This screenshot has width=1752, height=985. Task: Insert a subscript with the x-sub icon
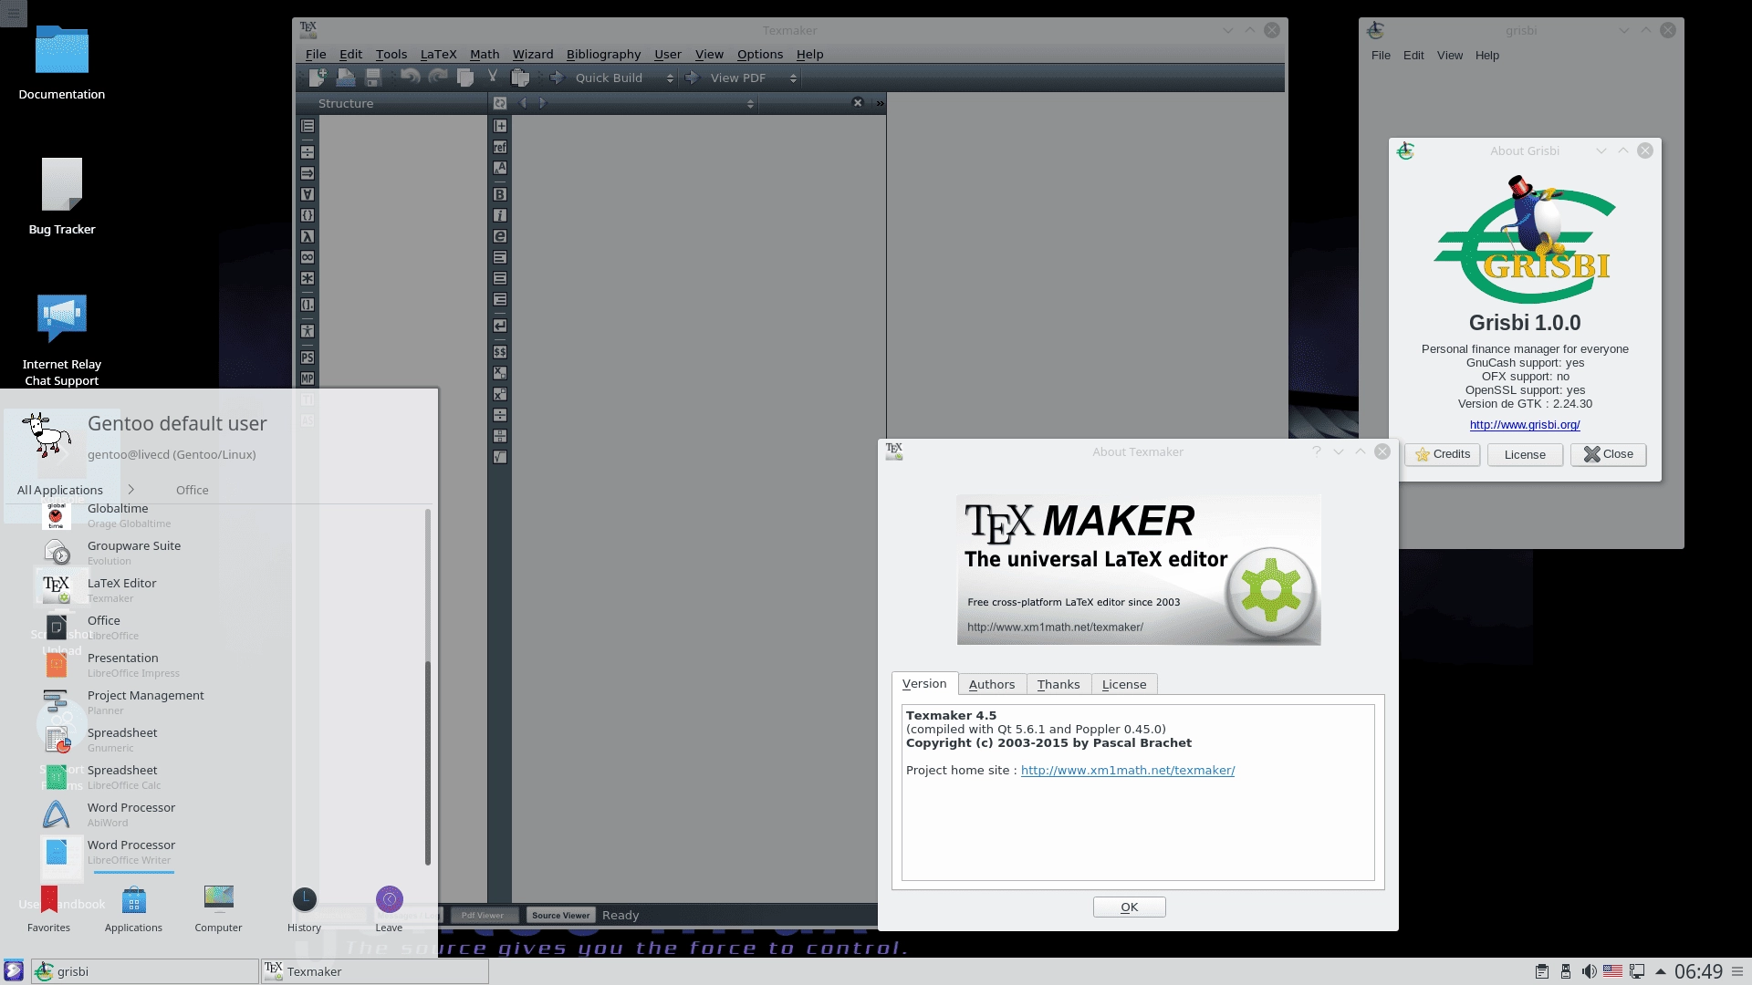pos(500,373)
